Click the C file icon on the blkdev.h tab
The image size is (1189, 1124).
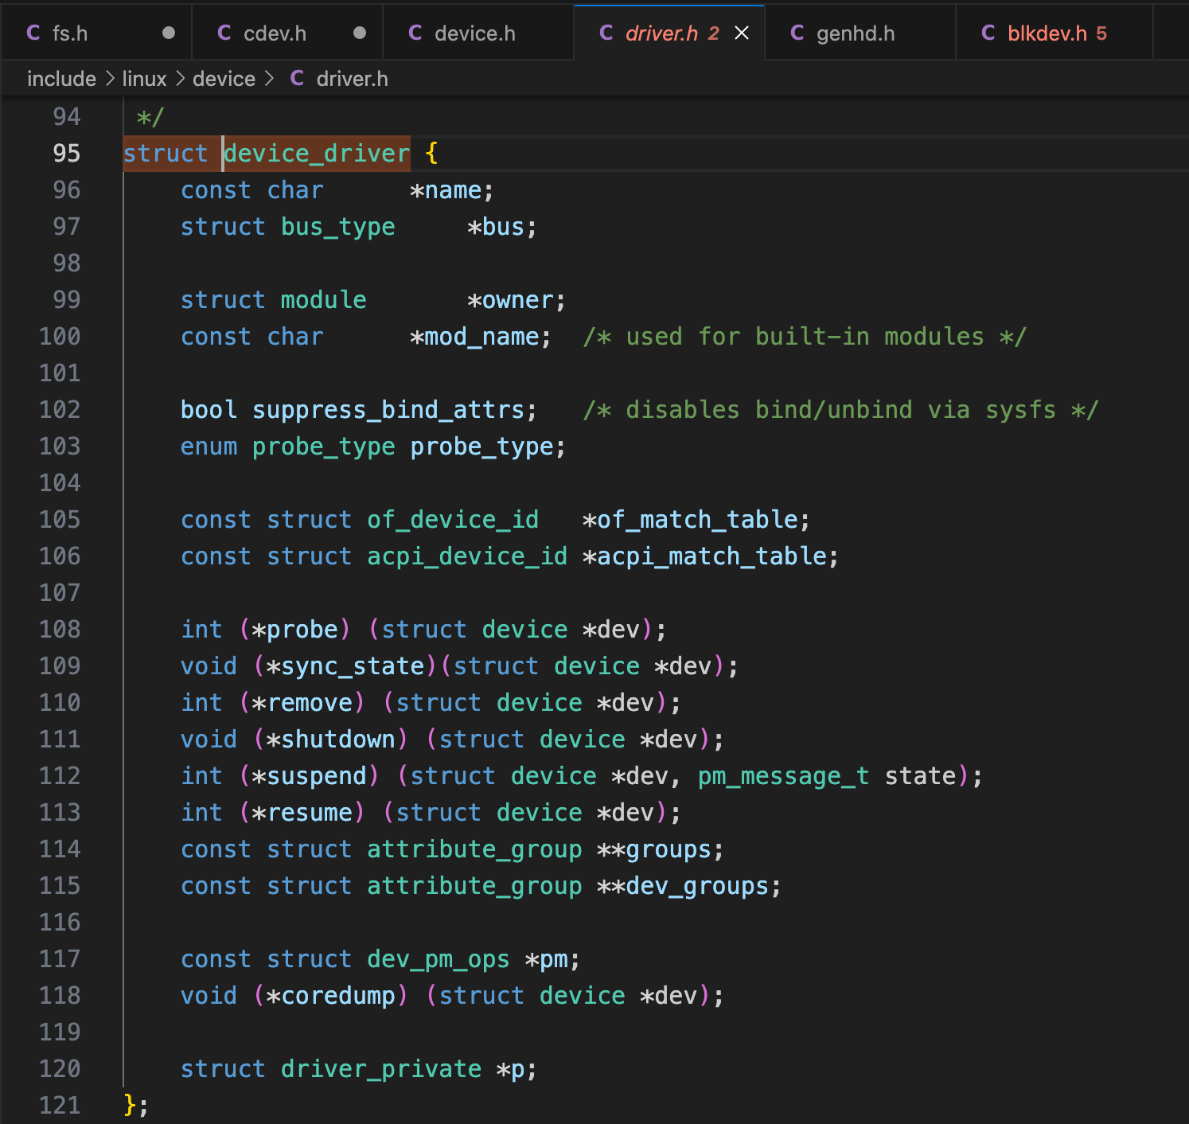pyautogui.click(x=988, y=33)
